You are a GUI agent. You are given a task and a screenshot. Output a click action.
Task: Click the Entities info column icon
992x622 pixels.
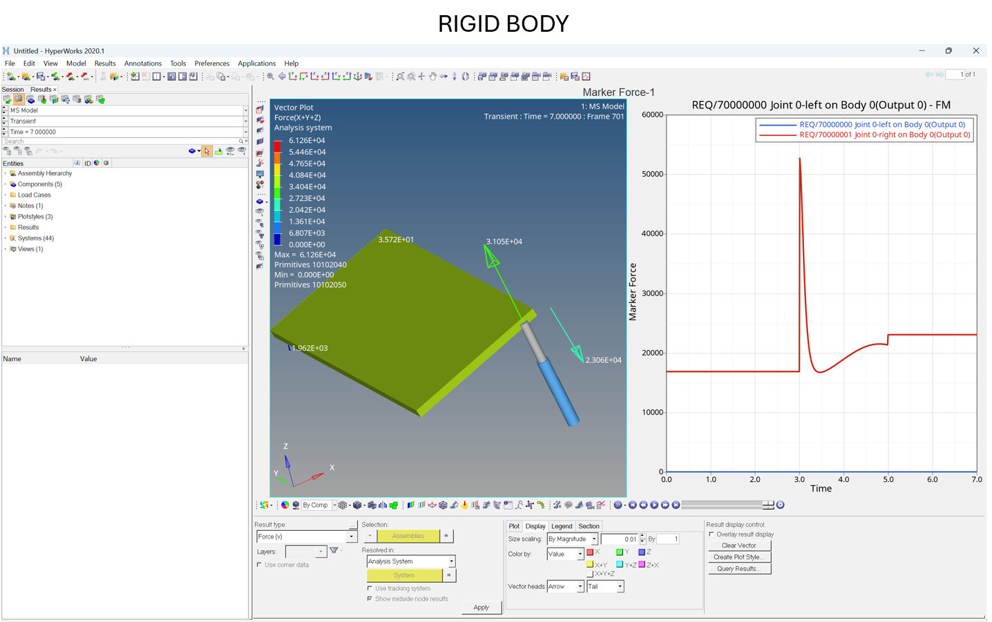point(77,164)
